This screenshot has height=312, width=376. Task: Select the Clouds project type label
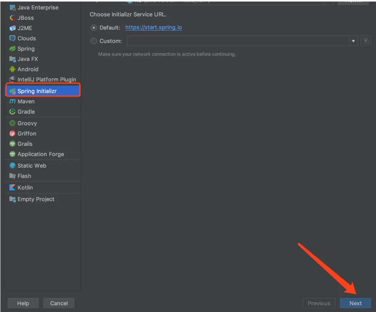[x=27, y=38]
